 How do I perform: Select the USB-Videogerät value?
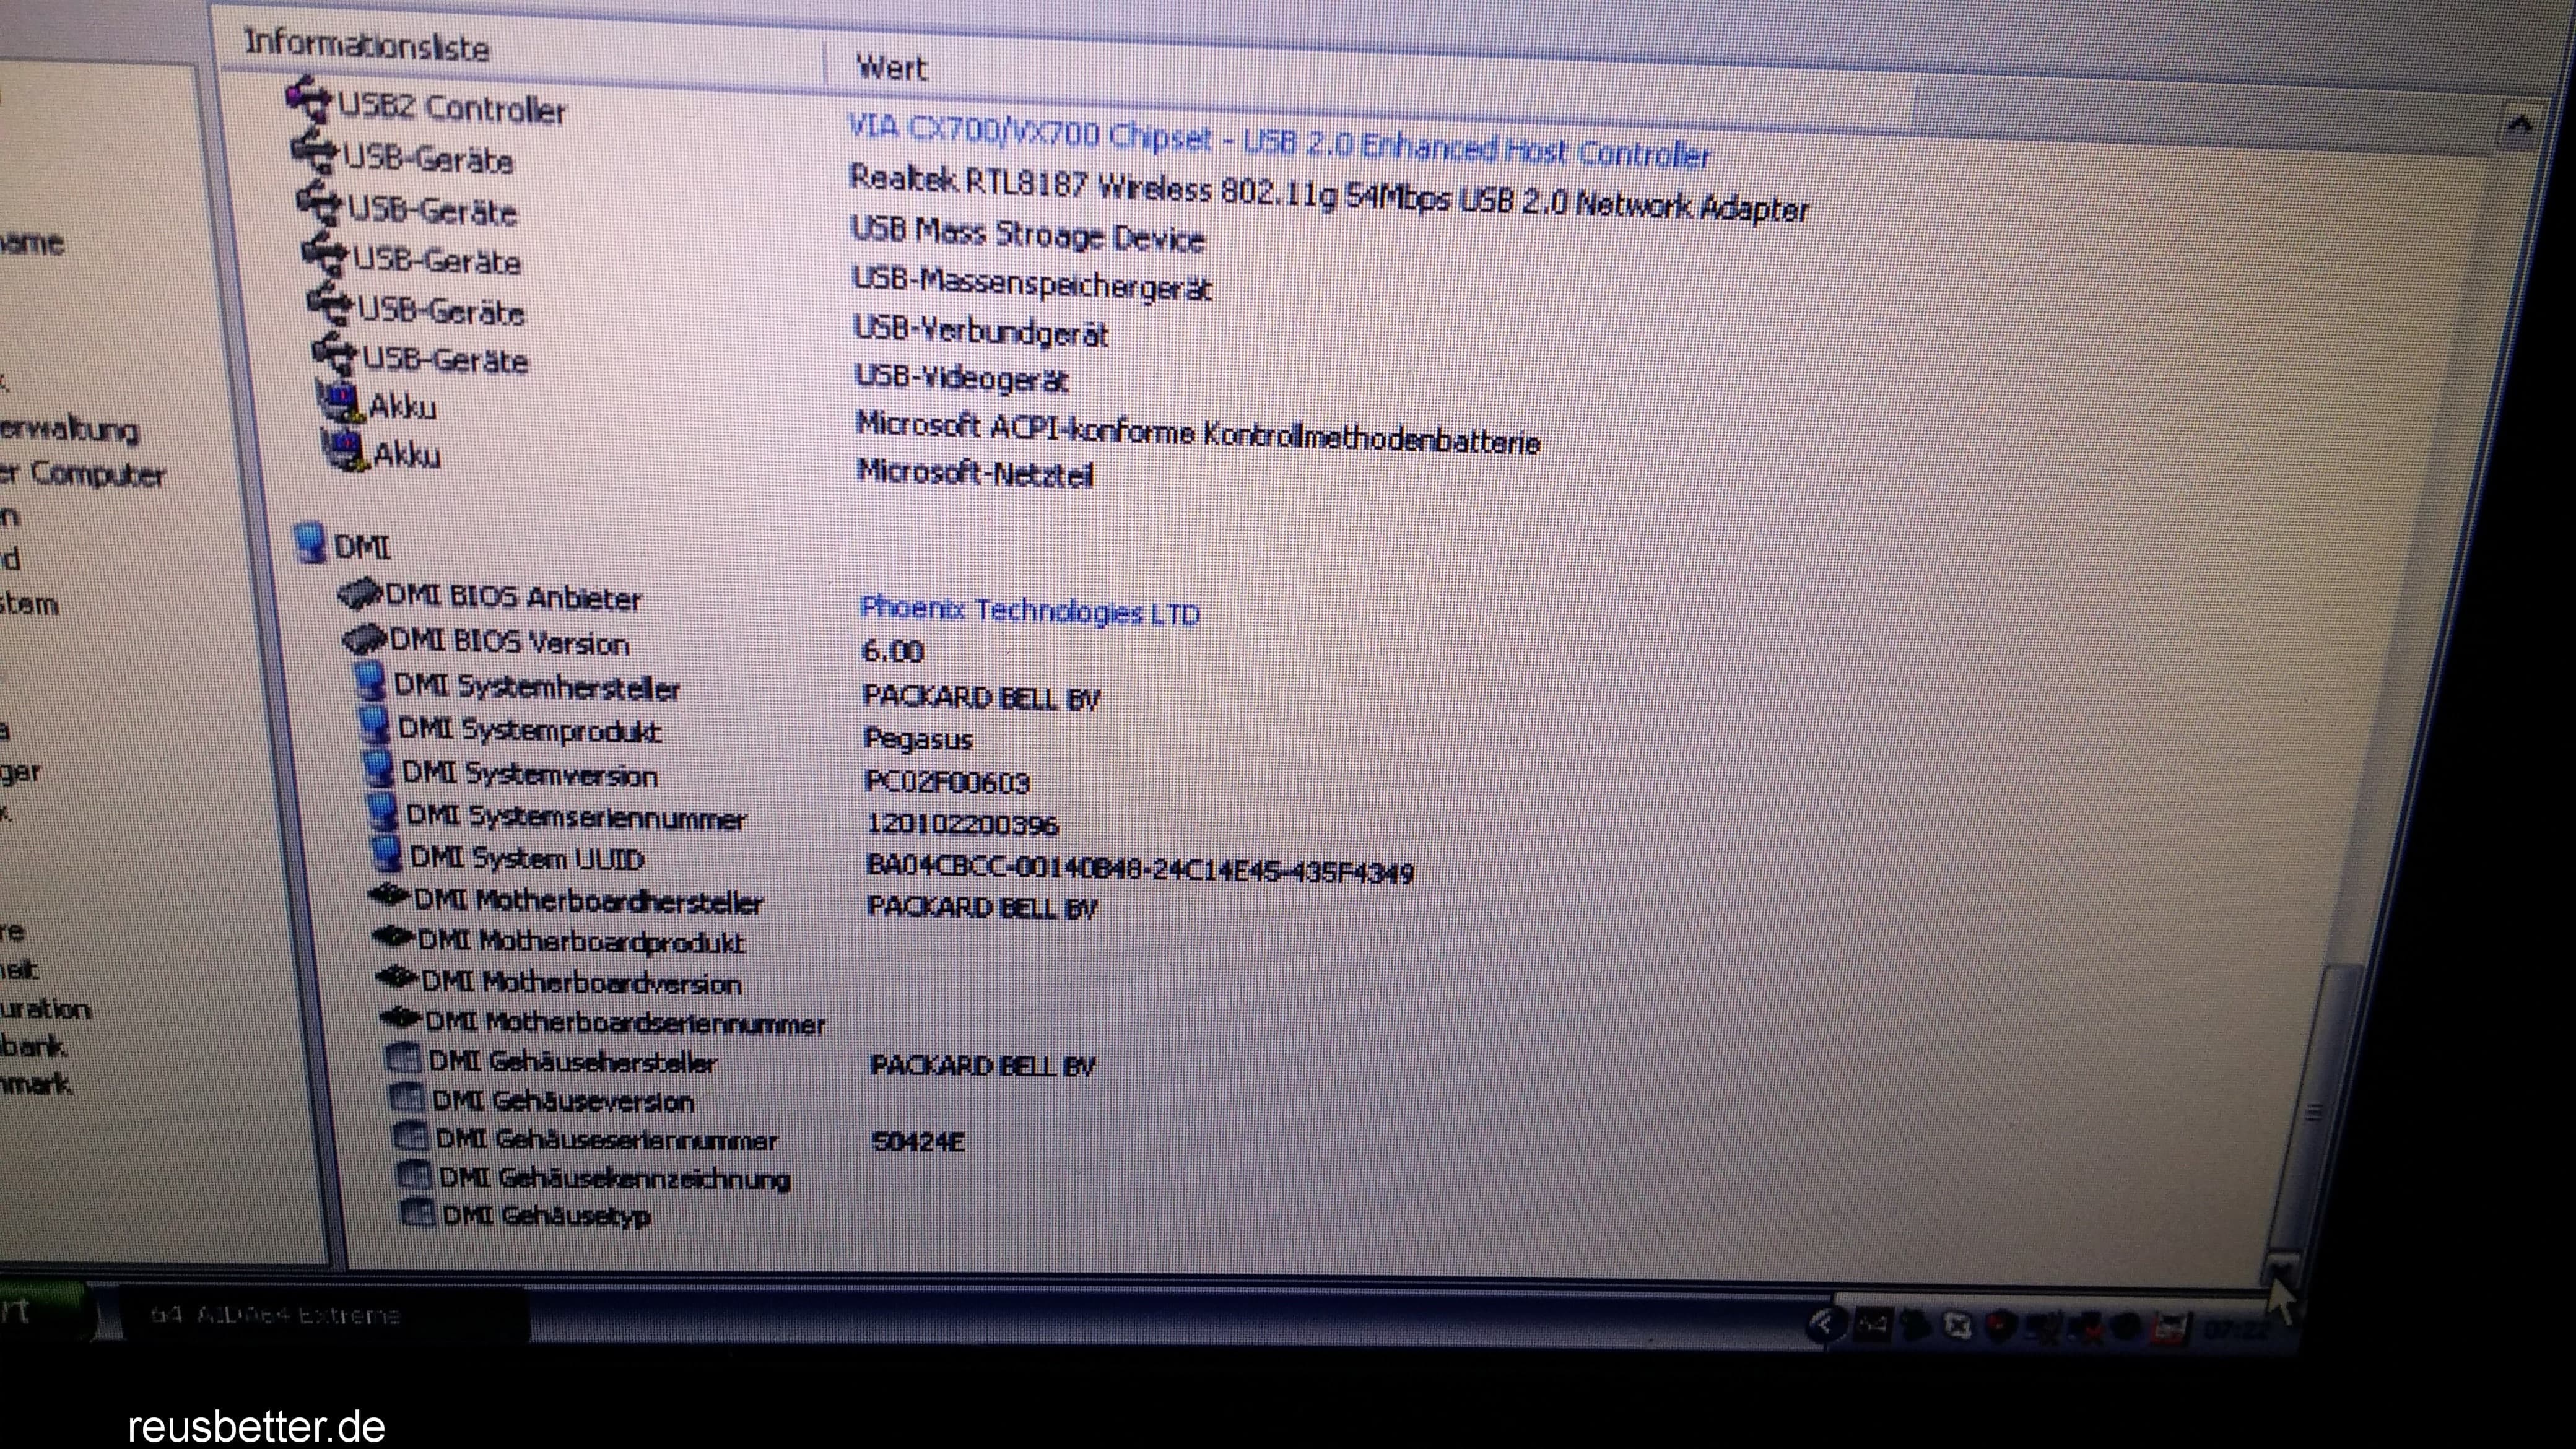pyautogui.click(x=962, y=378)
